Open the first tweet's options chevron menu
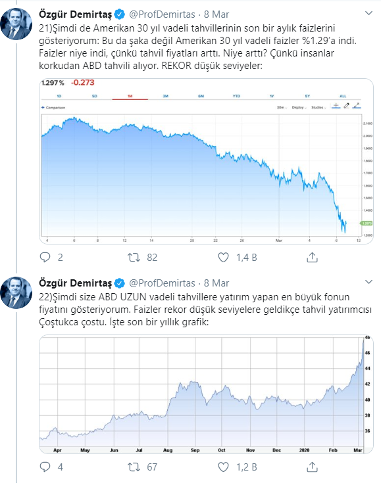 click(368, 13)
